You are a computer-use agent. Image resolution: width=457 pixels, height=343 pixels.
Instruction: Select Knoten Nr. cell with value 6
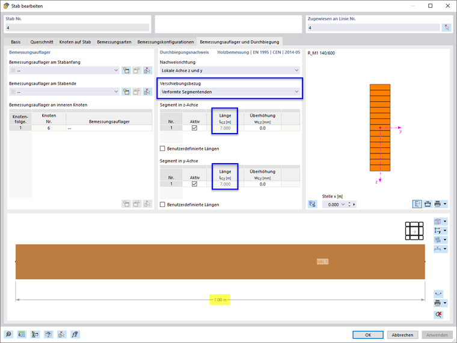point(49,128)
